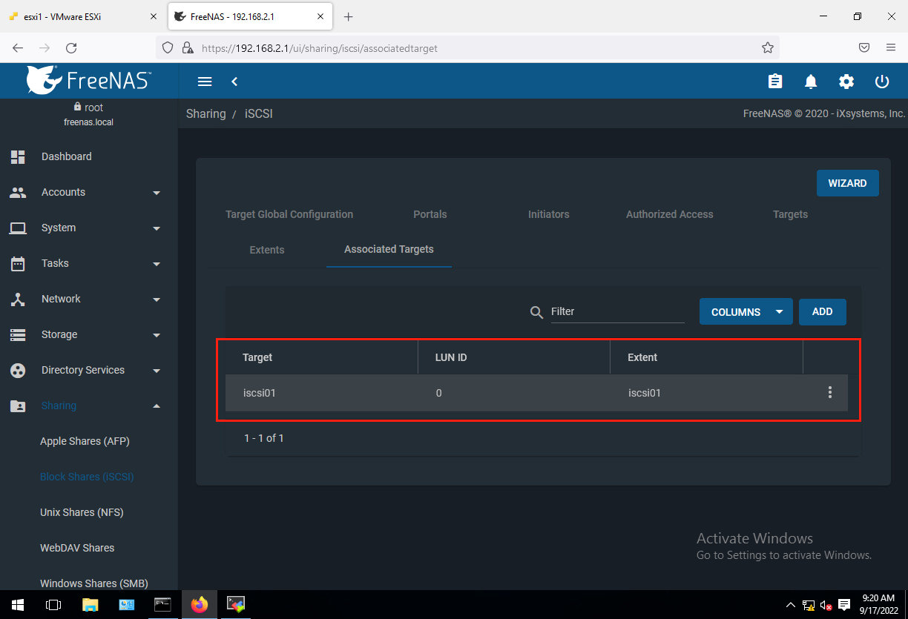The width and height of the screenshot is (908, 619).
Task: Click the Accounts people icon
Action: point(18,192)
